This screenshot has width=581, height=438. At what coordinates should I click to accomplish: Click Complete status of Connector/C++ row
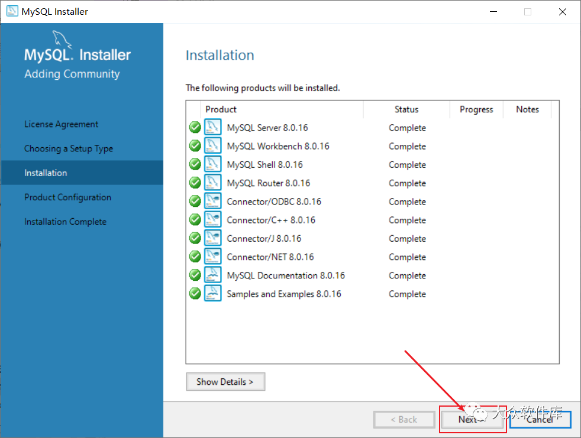click(x=407, y=220)
